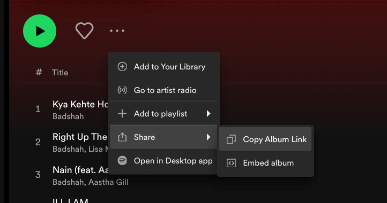Open the Kya Kehte Ho track
Viewport: 387px width, 203px height.
click(x=80, y=104)
